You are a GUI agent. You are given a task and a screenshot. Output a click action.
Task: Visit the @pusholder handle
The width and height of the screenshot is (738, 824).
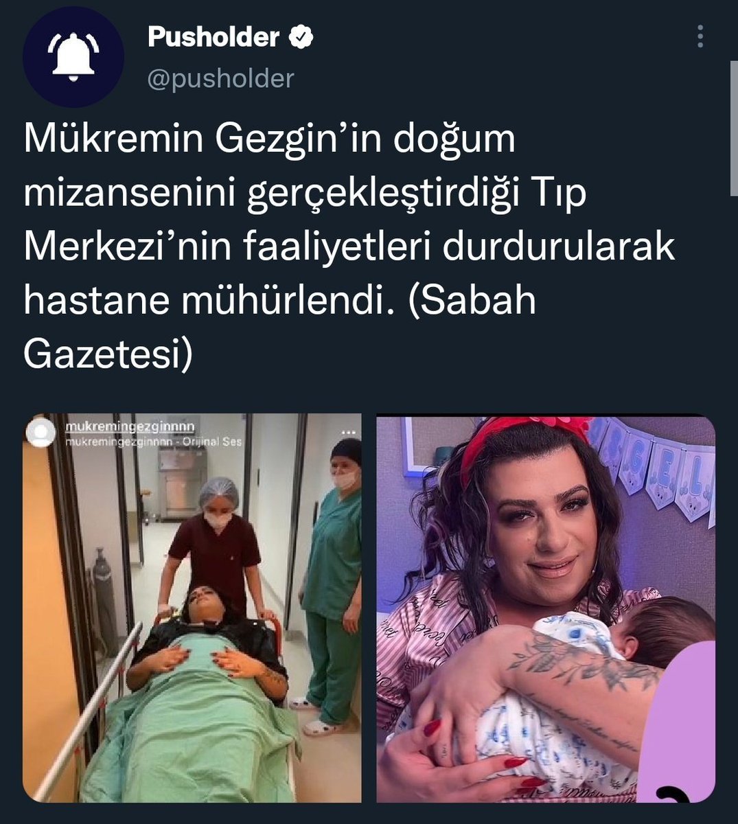click(220, 78)
